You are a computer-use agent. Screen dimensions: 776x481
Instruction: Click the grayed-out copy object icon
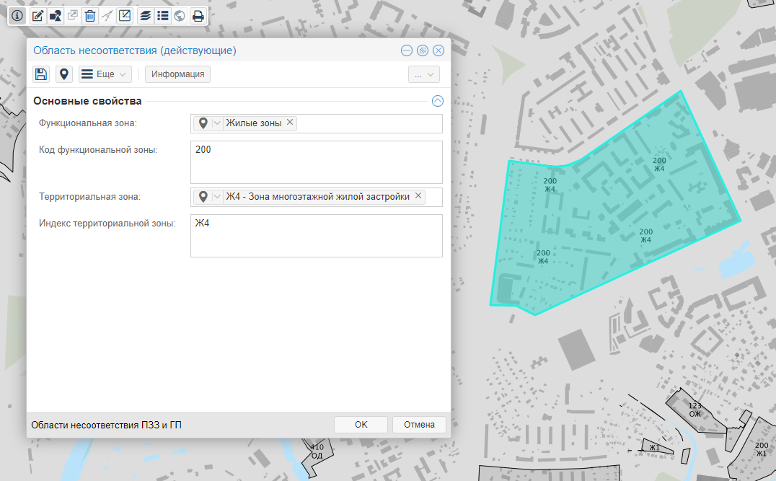point(73,16)
